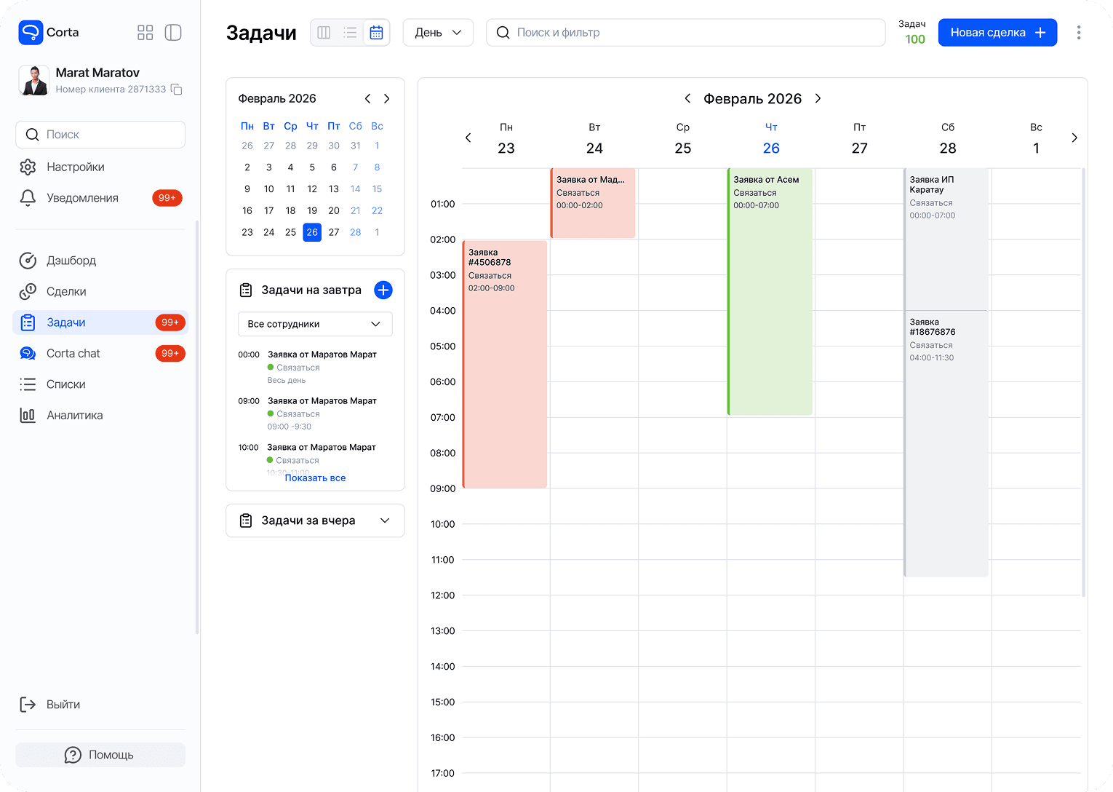Toggle sidebar collapse icon
The image size is (1113, 792).
click(173, 33)
